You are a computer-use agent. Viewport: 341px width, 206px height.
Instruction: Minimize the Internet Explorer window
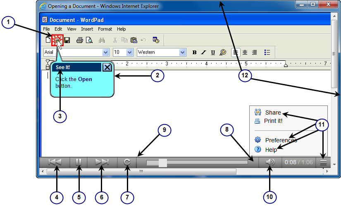302,4
